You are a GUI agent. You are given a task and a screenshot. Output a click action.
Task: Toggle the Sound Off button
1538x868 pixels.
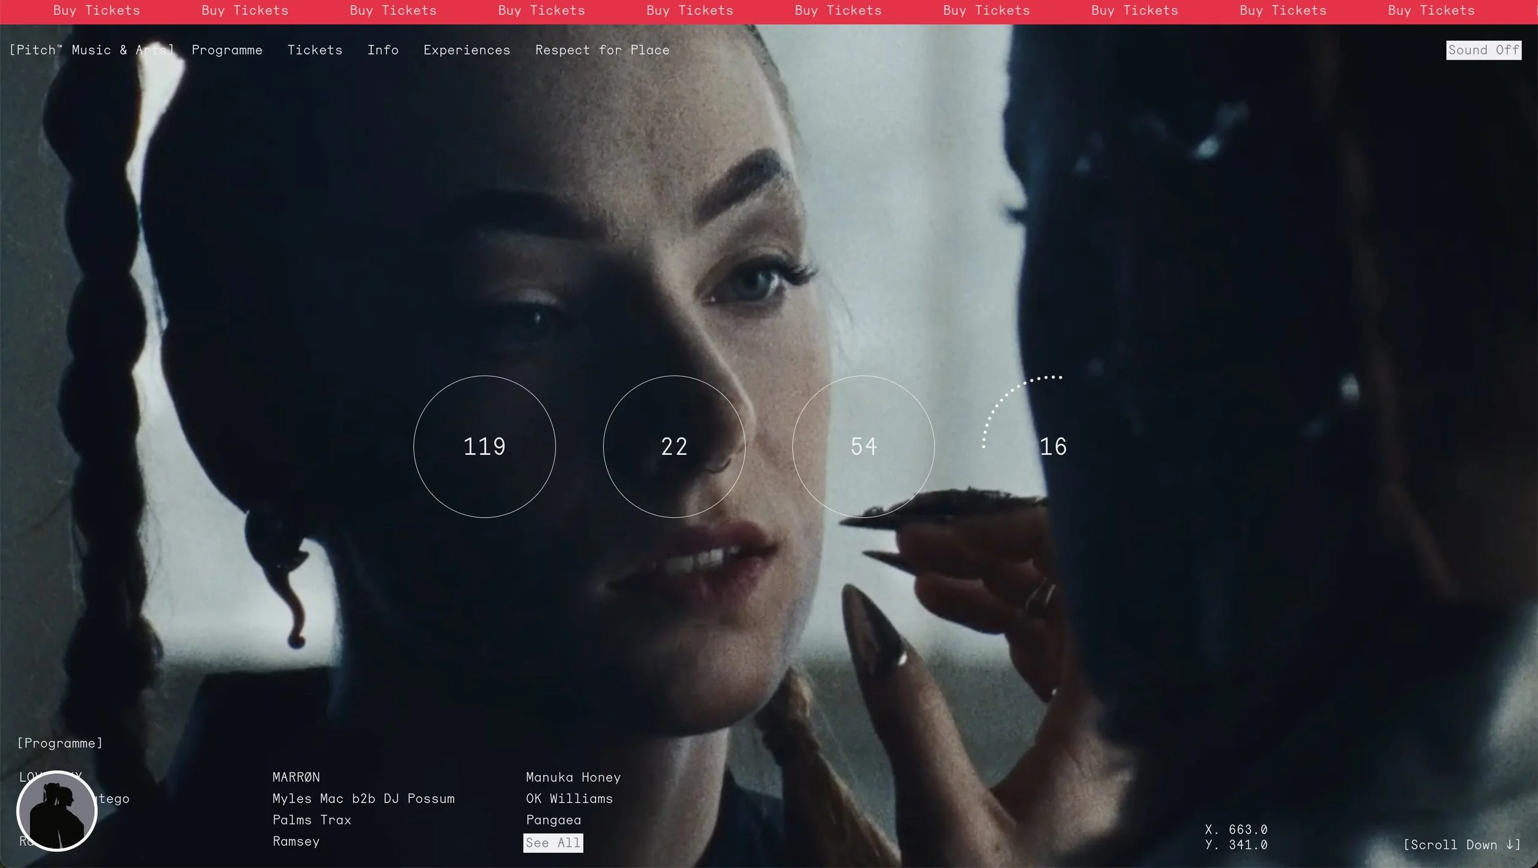(x=1483, y=50)
